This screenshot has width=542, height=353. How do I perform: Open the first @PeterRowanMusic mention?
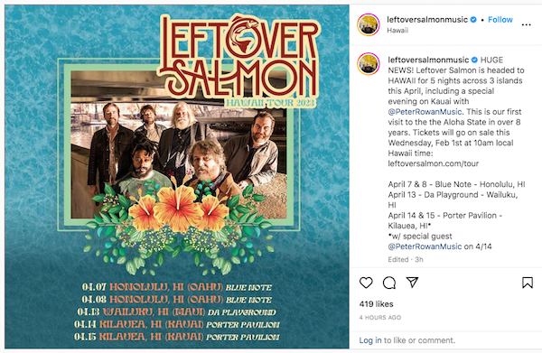[425, 112]
